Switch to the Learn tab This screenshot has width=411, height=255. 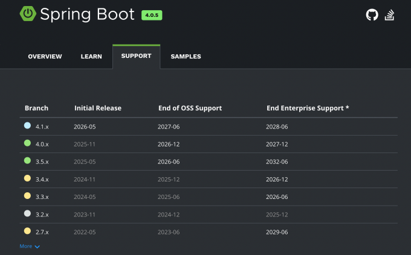pyautogui.click(x=91, y=57)
